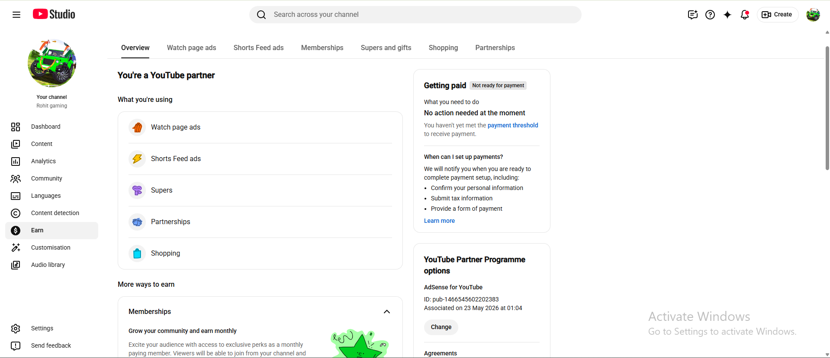Open the Partnerships row in What you're using
Viewport: 830px width, 358px height.
260,222
